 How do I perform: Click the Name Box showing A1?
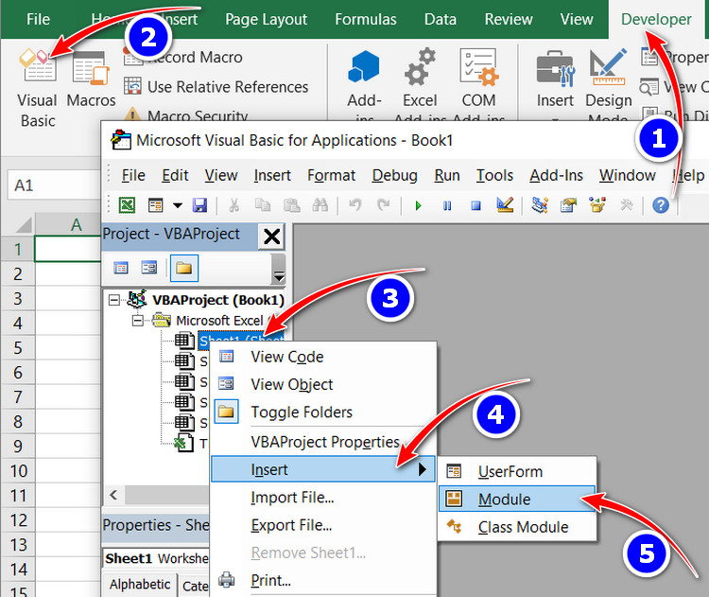(x=53, y=185)
